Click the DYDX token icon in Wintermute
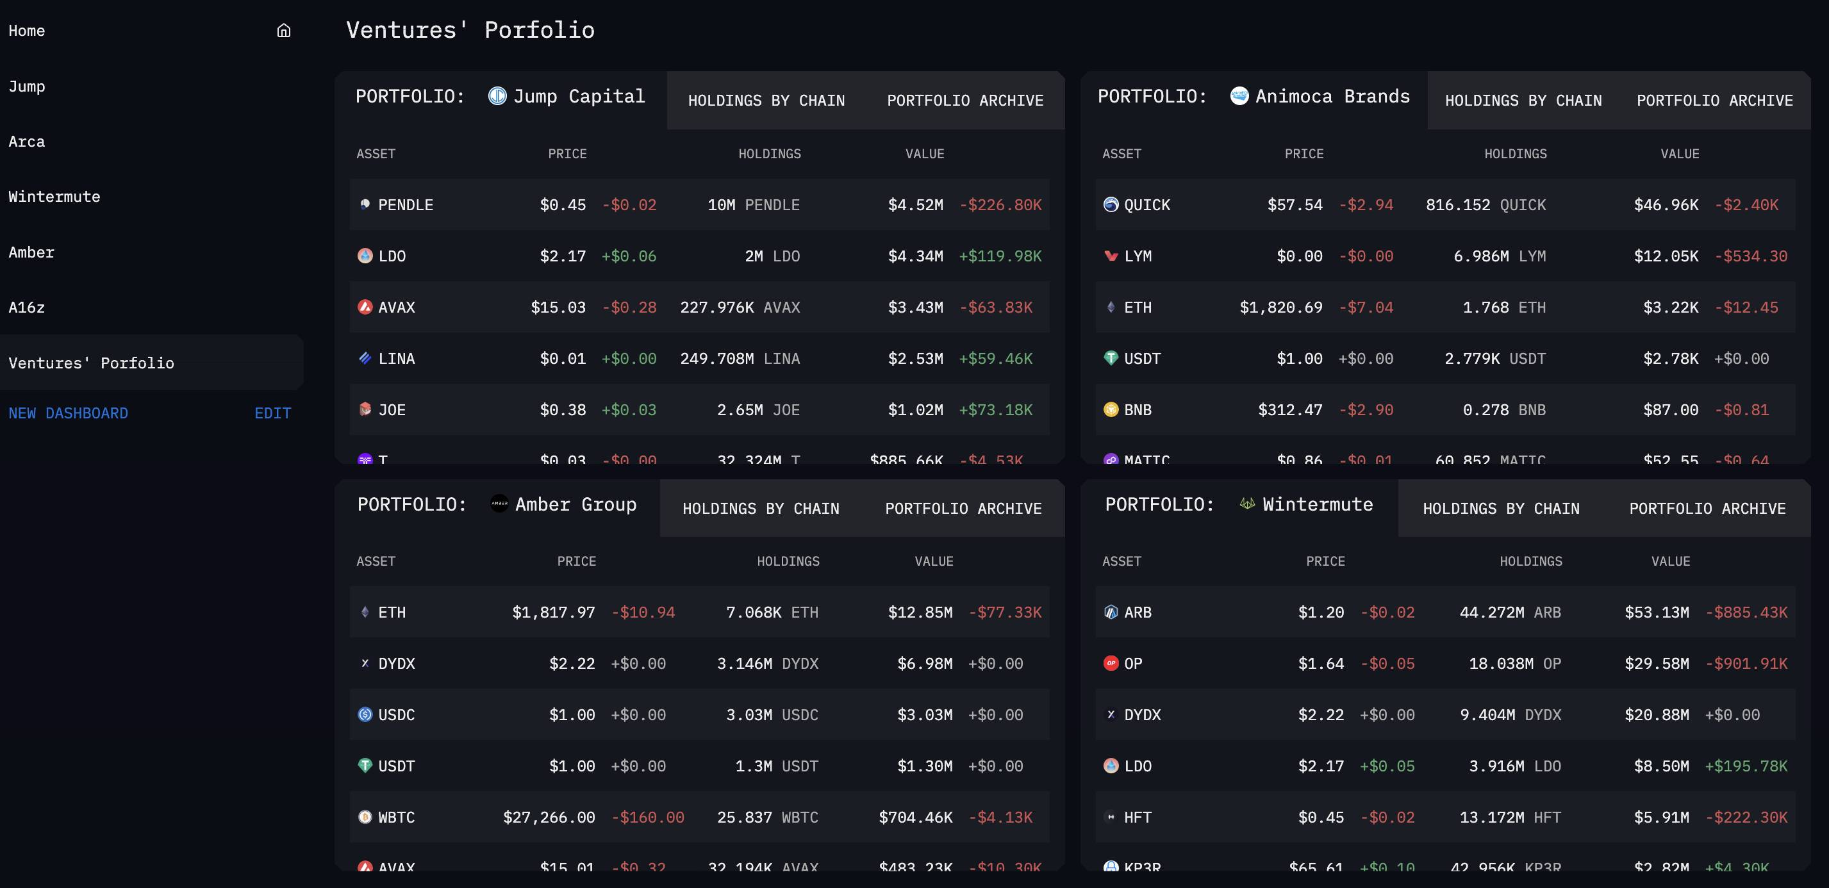 pyautogui.click(x=1111, y=714)
